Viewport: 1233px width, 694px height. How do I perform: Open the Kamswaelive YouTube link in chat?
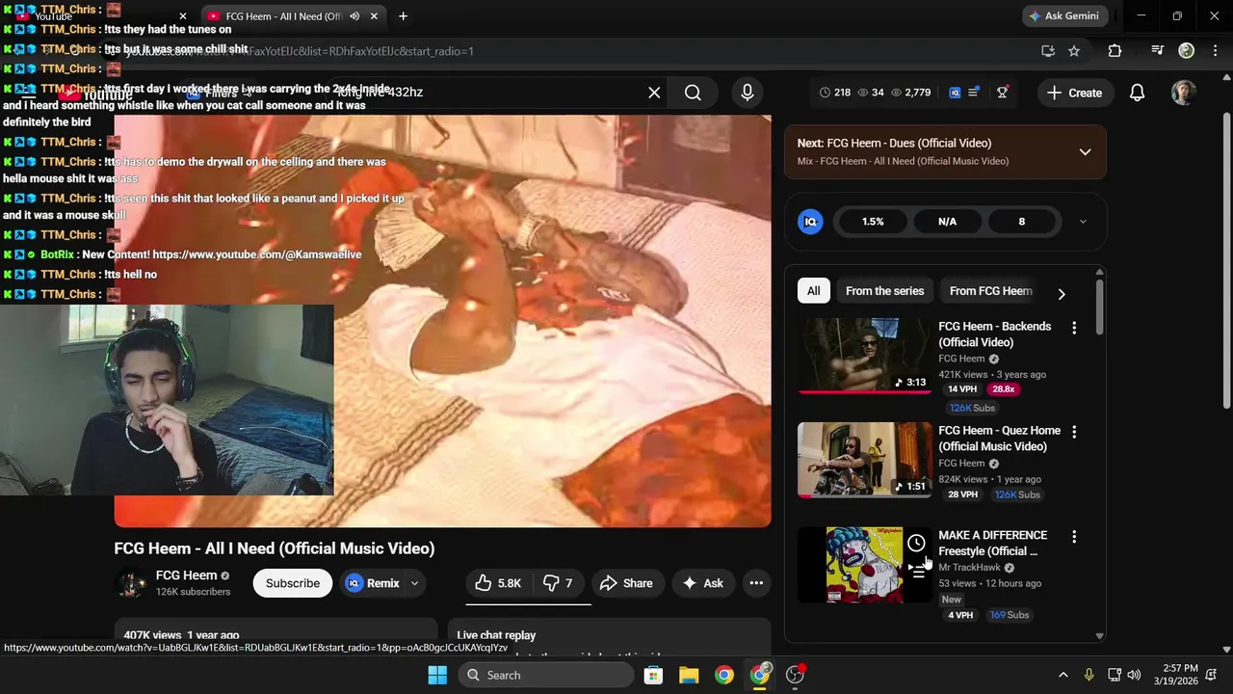pyautogui.click(x=257, y=255)
